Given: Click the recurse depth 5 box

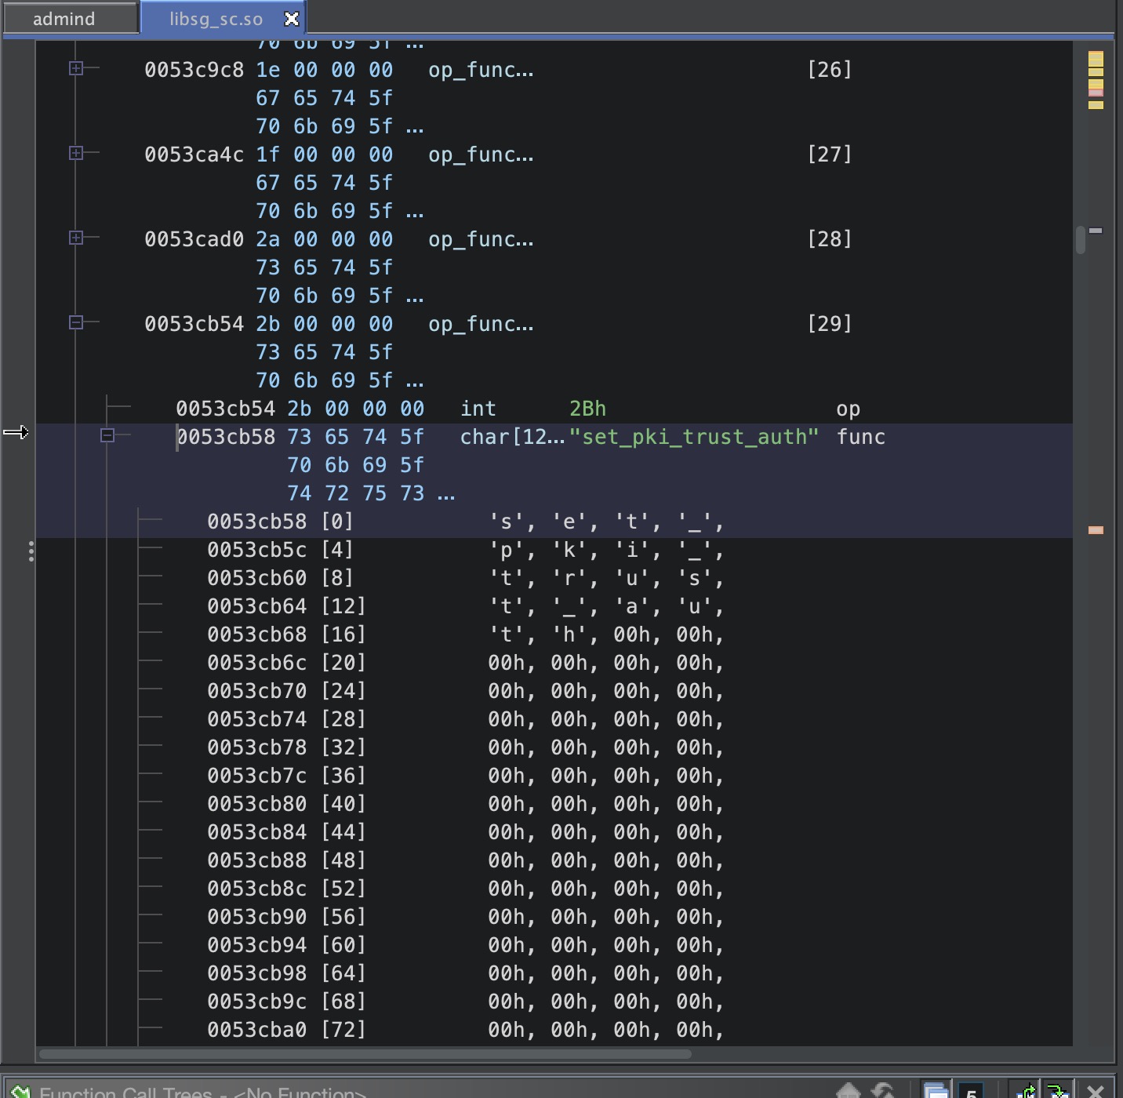Looking at the screenshot, I should (971, 1092).
